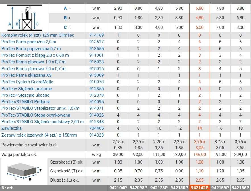
Task: Open ProTec+ Stężenie poziome link
Action: (x=26, y=89)
